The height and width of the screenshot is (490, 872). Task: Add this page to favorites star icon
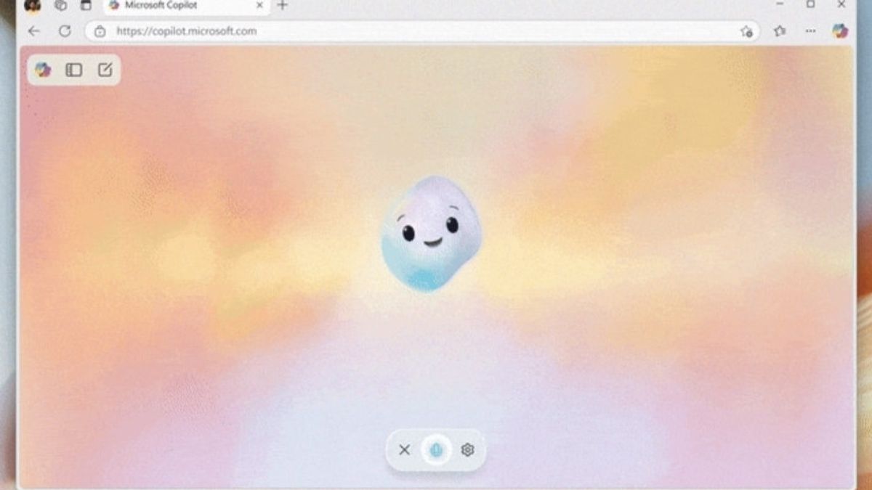click(x=746, y=31)
